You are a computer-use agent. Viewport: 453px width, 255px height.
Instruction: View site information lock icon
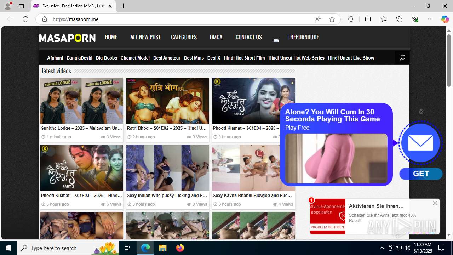(45, 19)
